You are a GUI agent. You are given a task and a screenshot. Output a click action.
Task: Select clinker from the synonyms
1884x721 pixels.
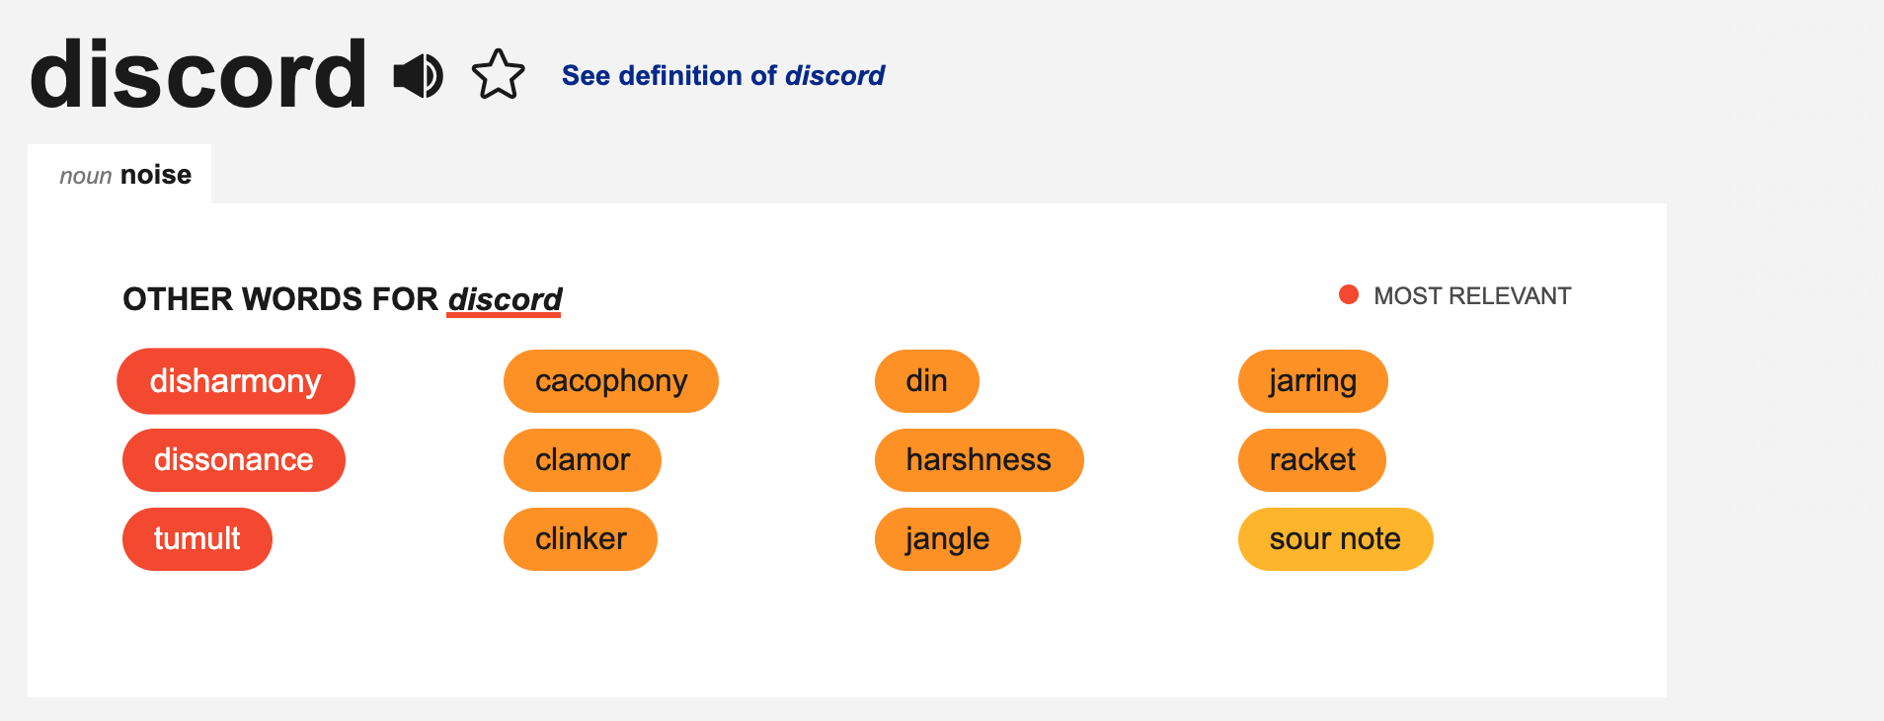580,538
